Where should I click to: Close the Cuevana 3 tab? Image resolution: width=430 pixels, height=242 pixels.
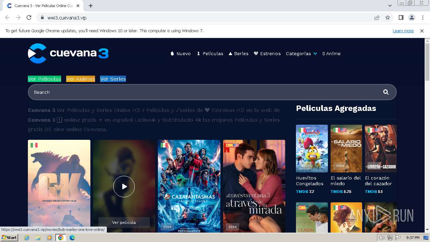point(78,6)
